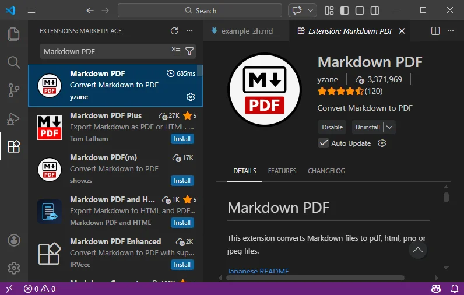Viewport: 464px width, 295px height.
Task: Expand the Uninstall dropdown arrow
Action: coord(389,127)
